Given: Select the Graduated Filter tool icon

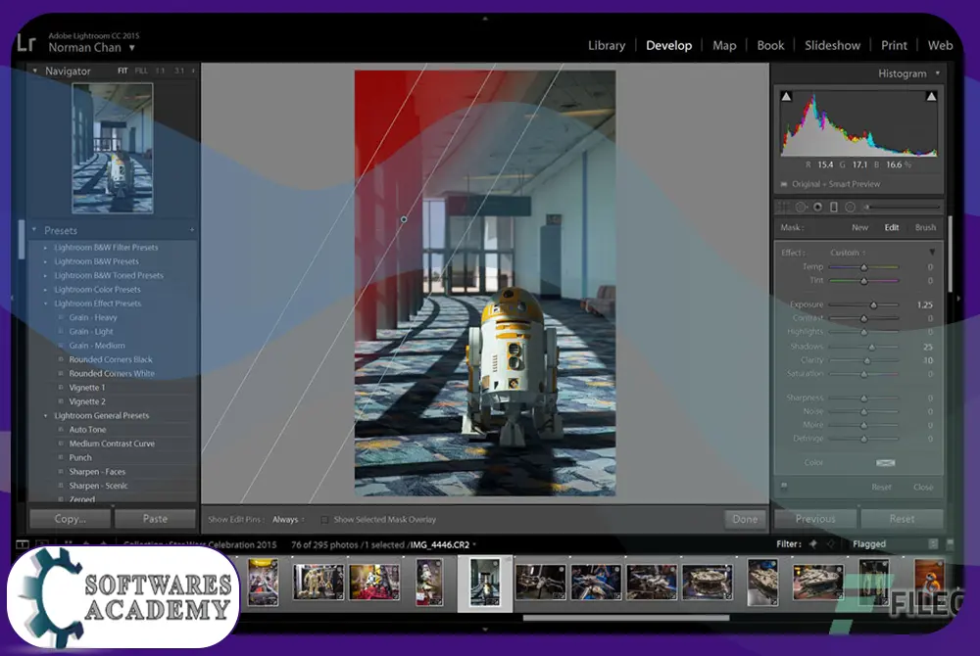Looking at the screenshot, I should point(834,208).
